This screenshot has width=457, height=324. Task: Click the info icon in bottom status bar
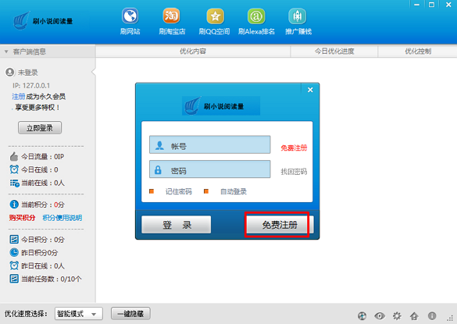pyautogui.click(x=432, y=316)
